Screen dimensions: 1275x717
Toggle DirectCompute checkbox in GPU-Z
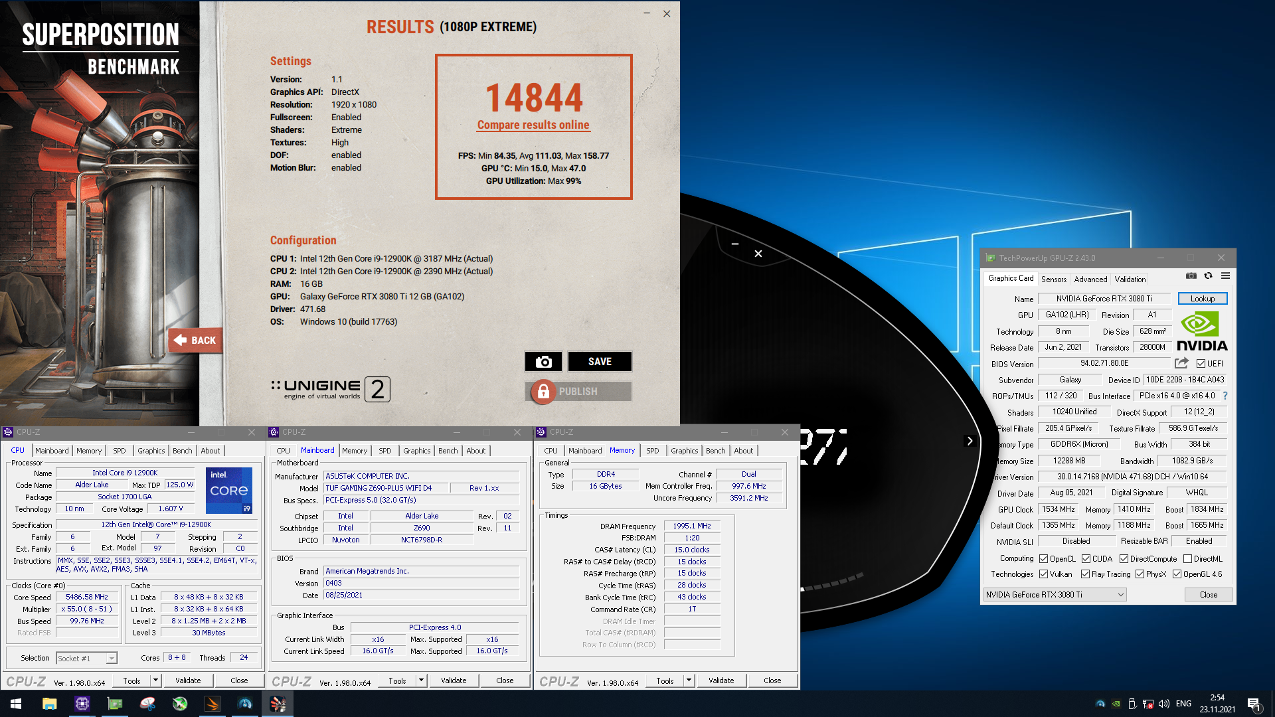[x=1124, y=559]
